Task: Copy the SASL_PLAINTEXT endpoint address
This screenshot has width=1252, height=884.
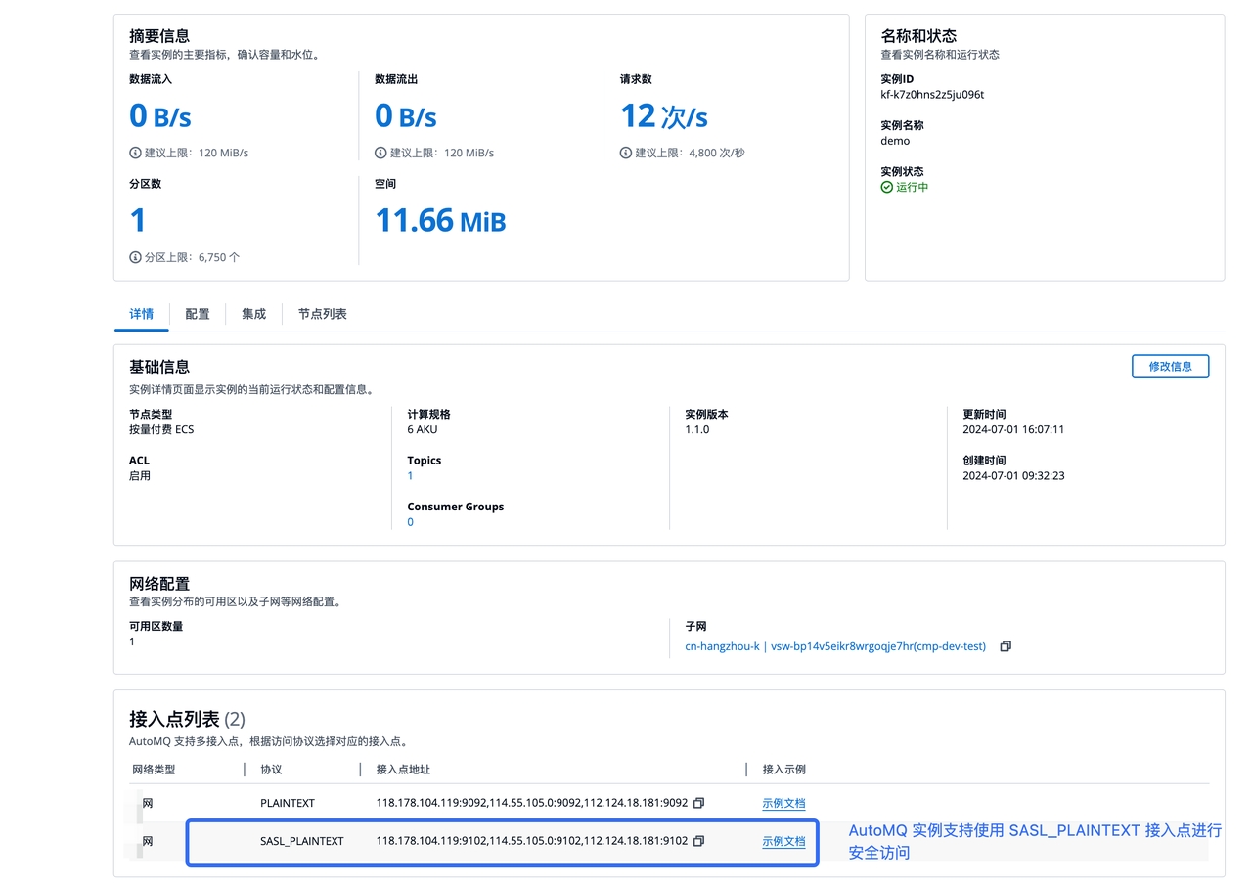Action: point(698,841)
